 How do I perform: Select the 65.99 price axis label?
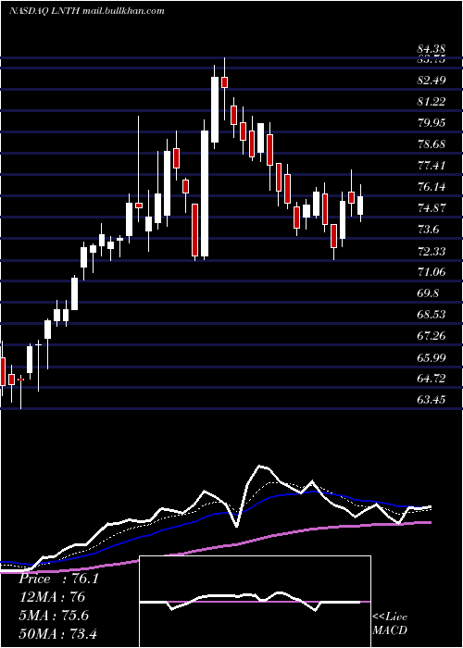[x=432, y=357]
